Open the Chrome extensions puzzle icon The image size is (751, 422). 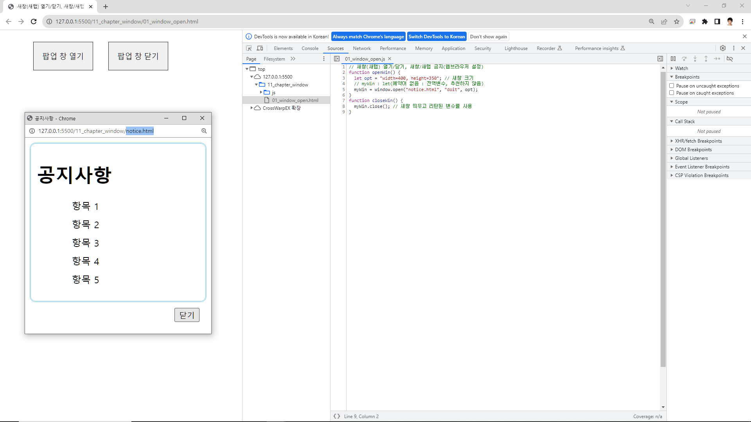click(705, 21)
